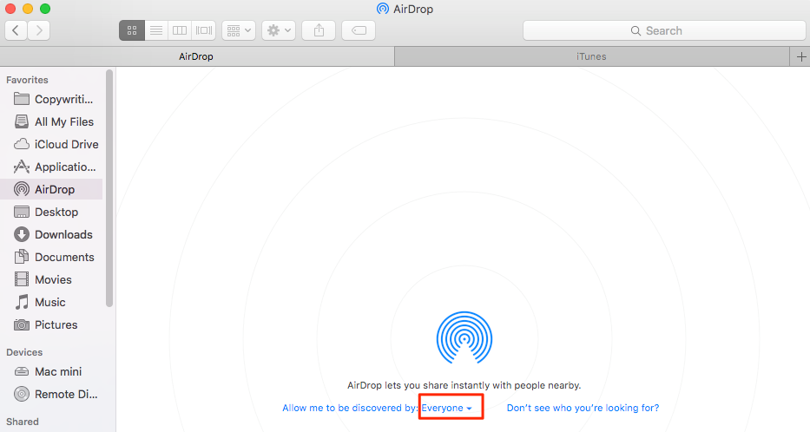Open Documents folder from sidebar
Screen dimensions: 810x432
[x=53, y=257]
